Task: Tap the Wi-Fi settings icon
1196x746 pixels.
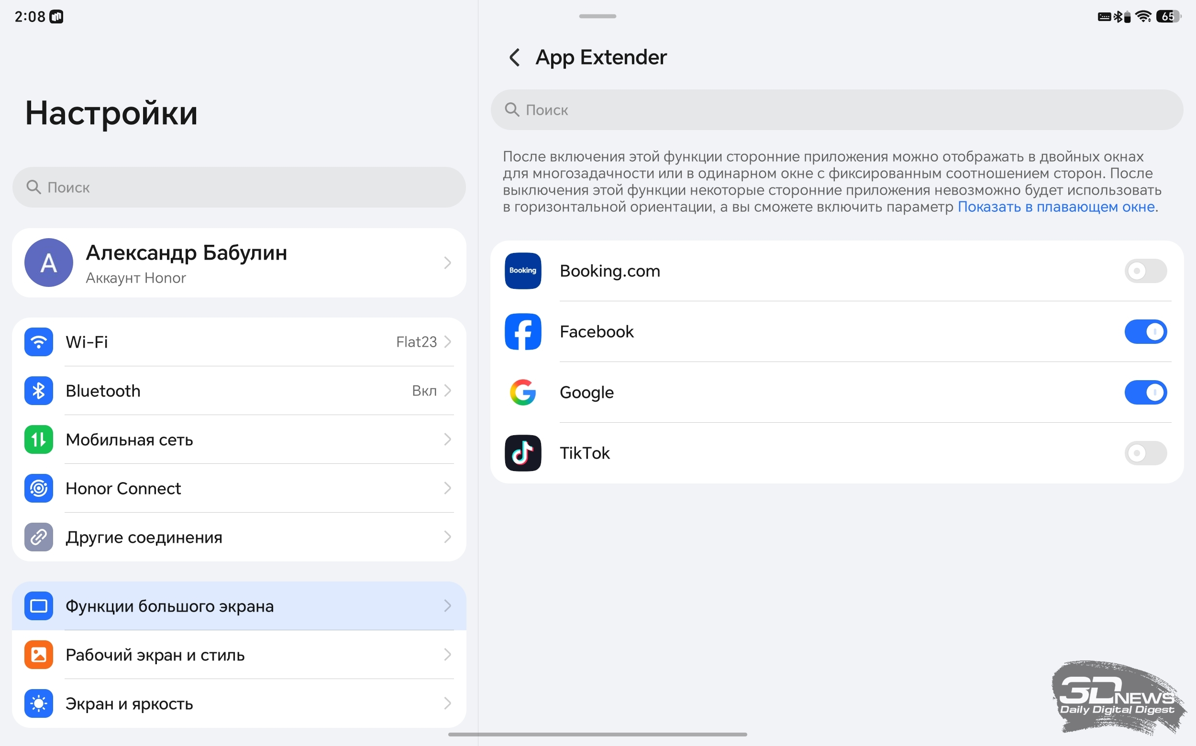Action: 38,342
